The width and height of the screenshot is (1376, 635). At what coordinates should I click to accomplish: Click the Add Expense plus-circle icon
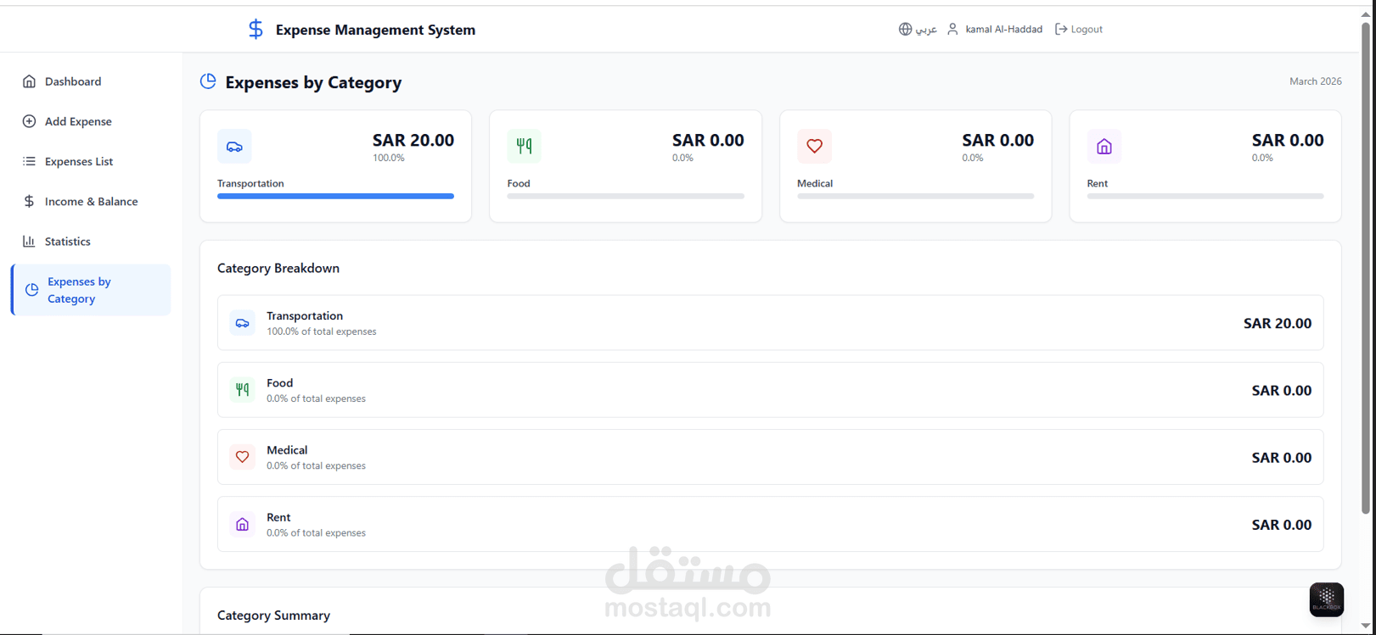[29, 121]
